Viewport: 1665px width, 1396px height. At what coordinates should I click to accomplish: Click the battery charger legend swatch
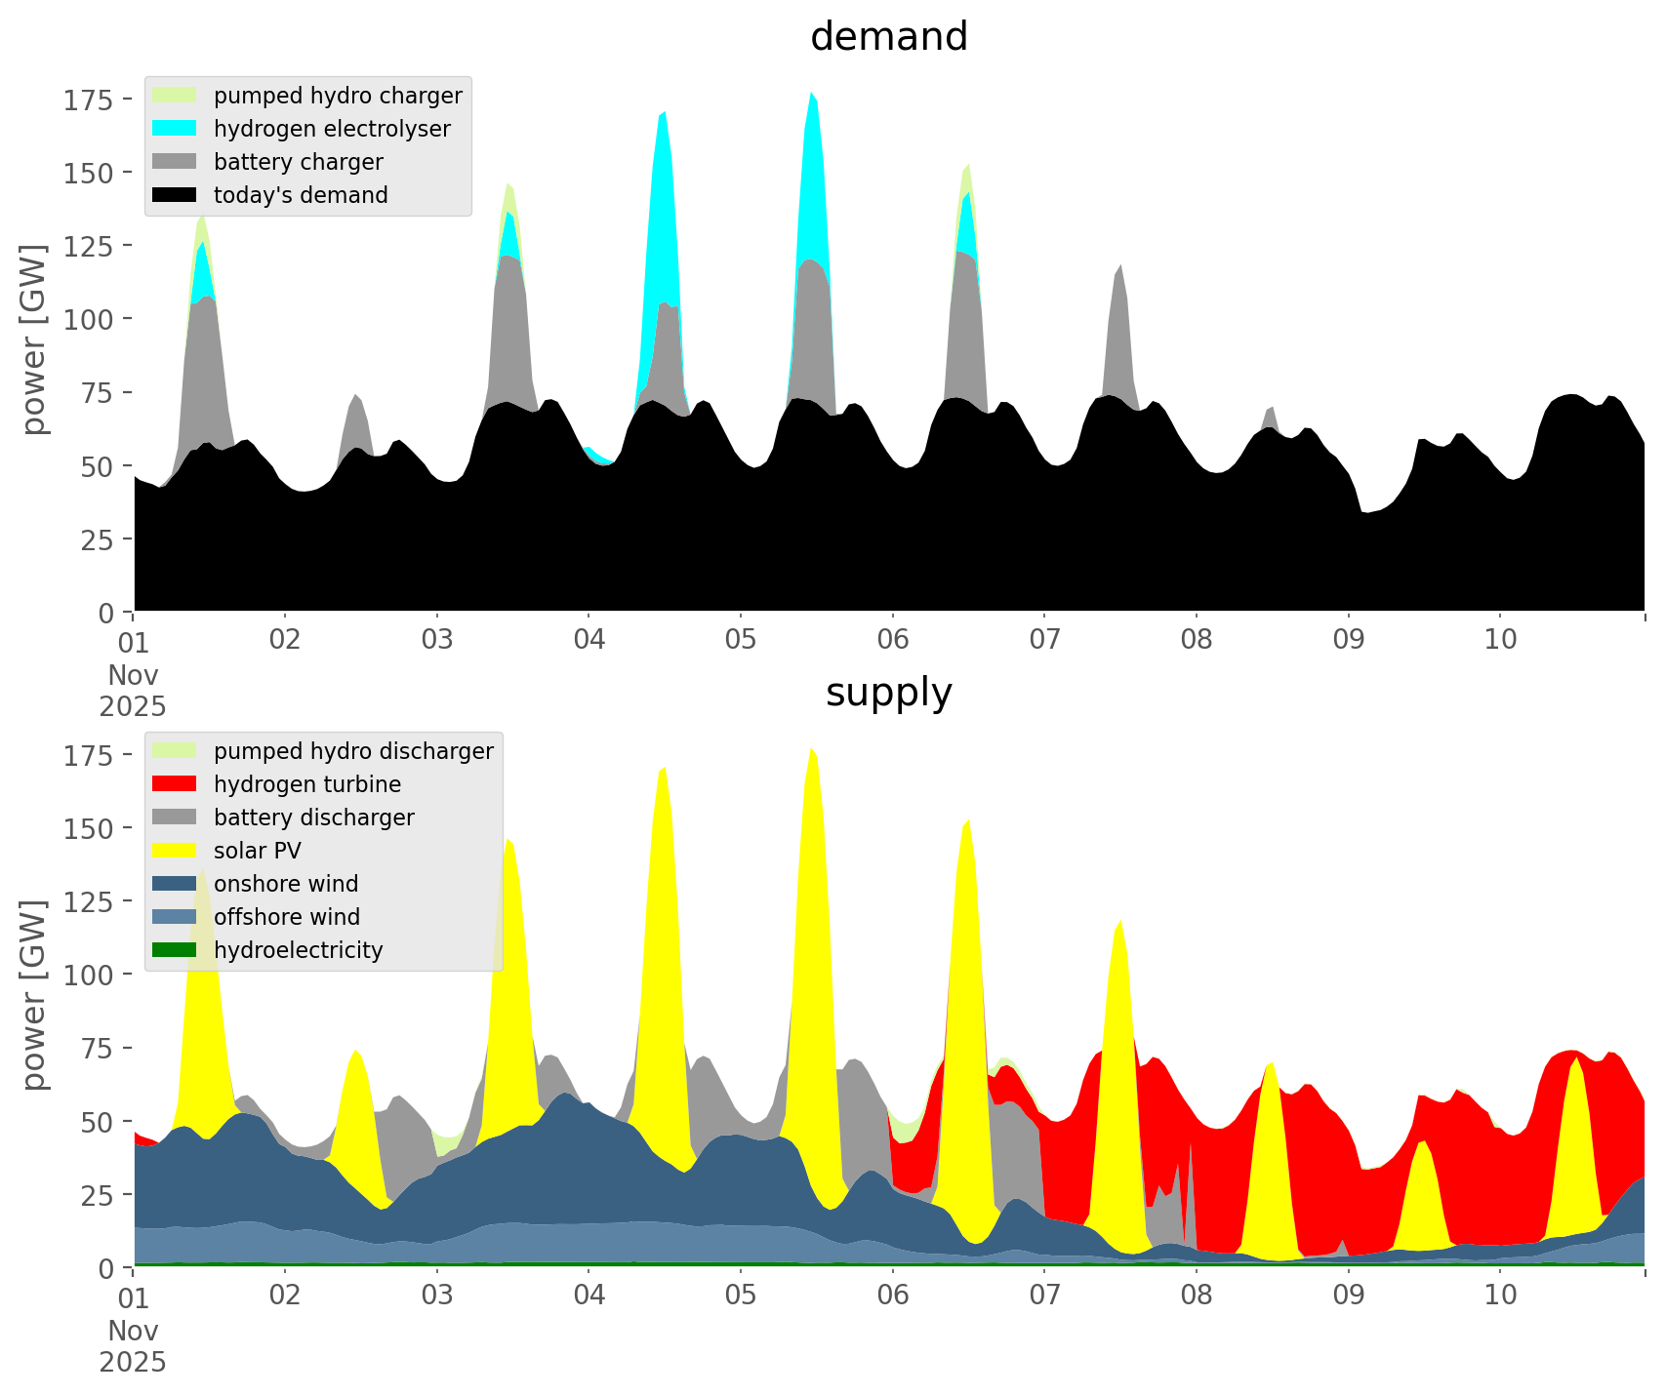pos(175,162)
